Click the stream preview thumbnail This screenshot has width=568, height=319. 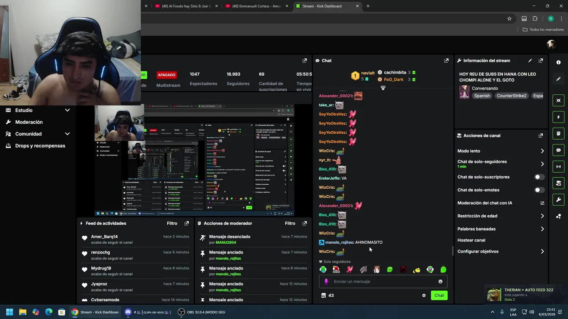click(x=194, y=160)
